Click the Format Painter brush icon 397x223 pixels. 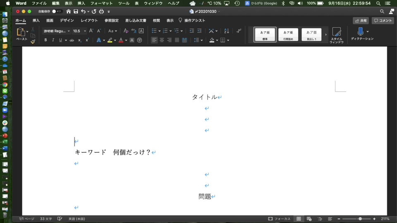tap(33, 42)
